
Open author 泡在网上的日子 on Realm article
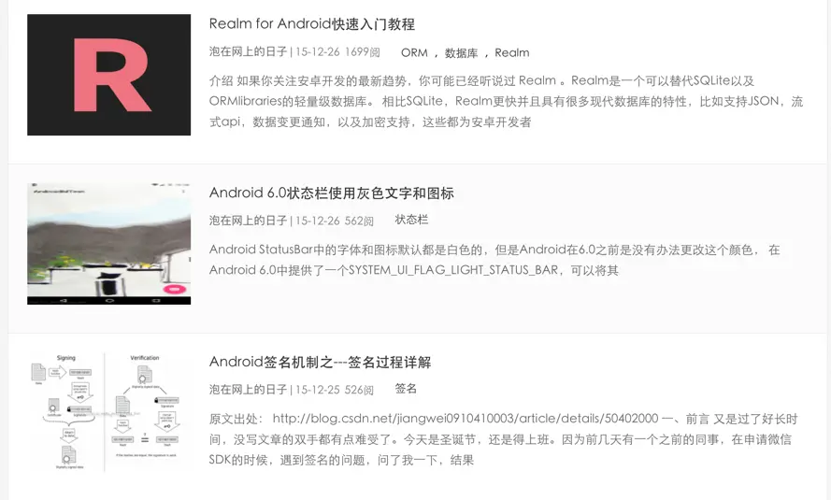click(x=248, y=52)
